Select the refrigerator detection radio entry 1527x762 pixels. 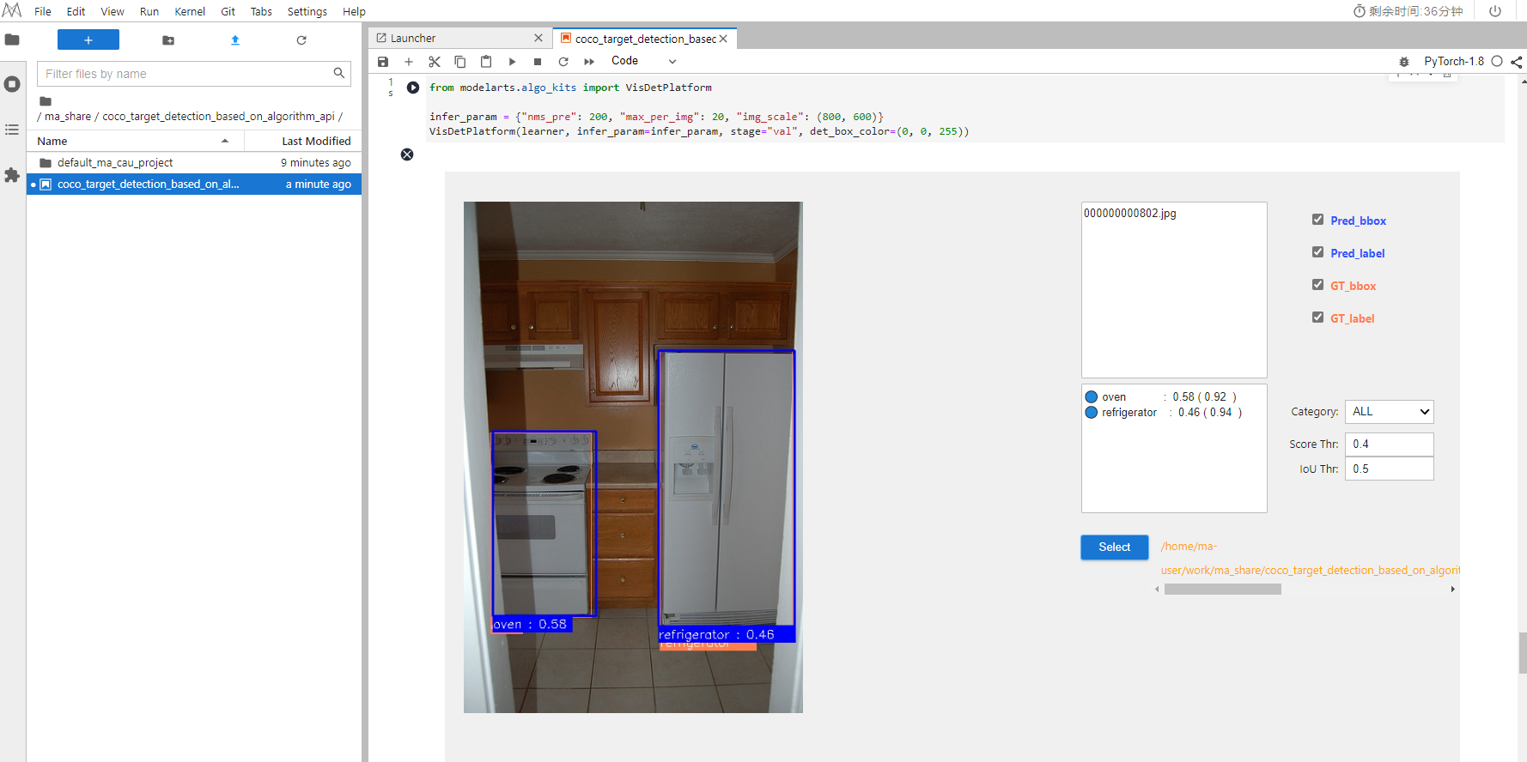(1092, 412)
